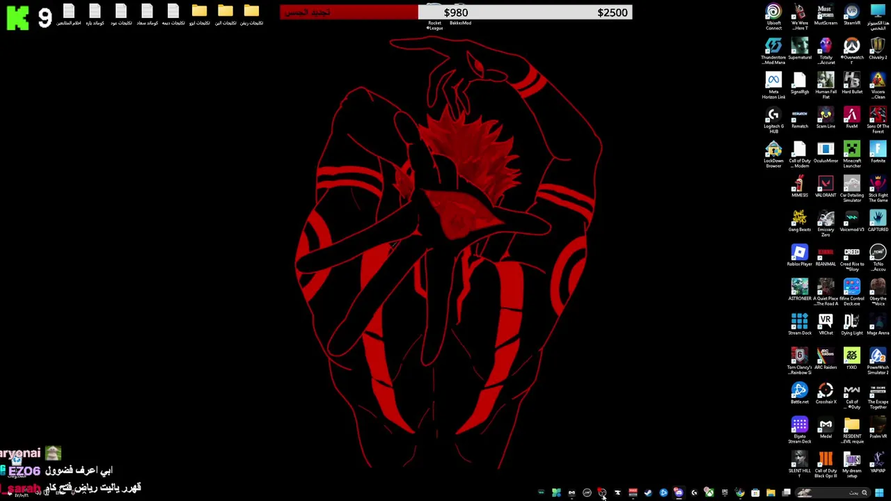Open File Explorer from the taskbar
Image resolution: width=891 pixels, height=501 pixels.
click(771, 493)
